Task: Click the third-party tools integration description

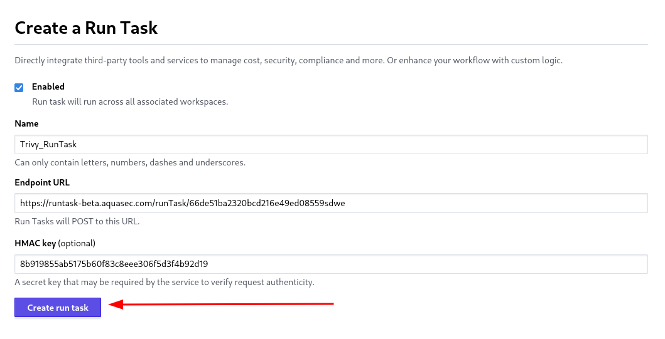Action: (288, 61)
